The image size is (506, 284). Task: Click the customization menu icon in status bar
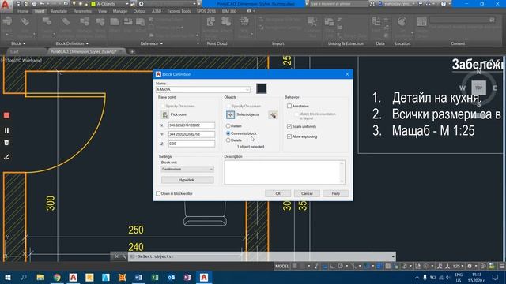point(502,266)
